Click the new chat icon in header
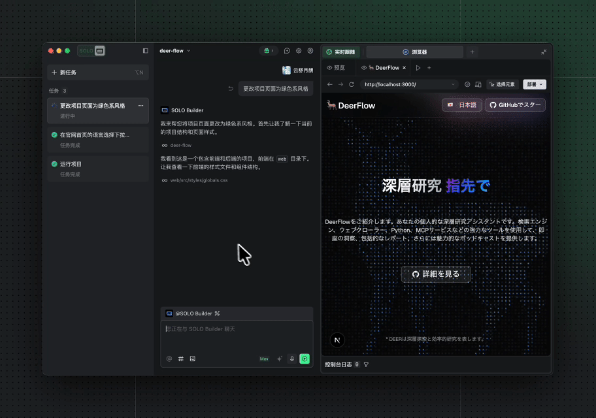 tap(287, 51)
